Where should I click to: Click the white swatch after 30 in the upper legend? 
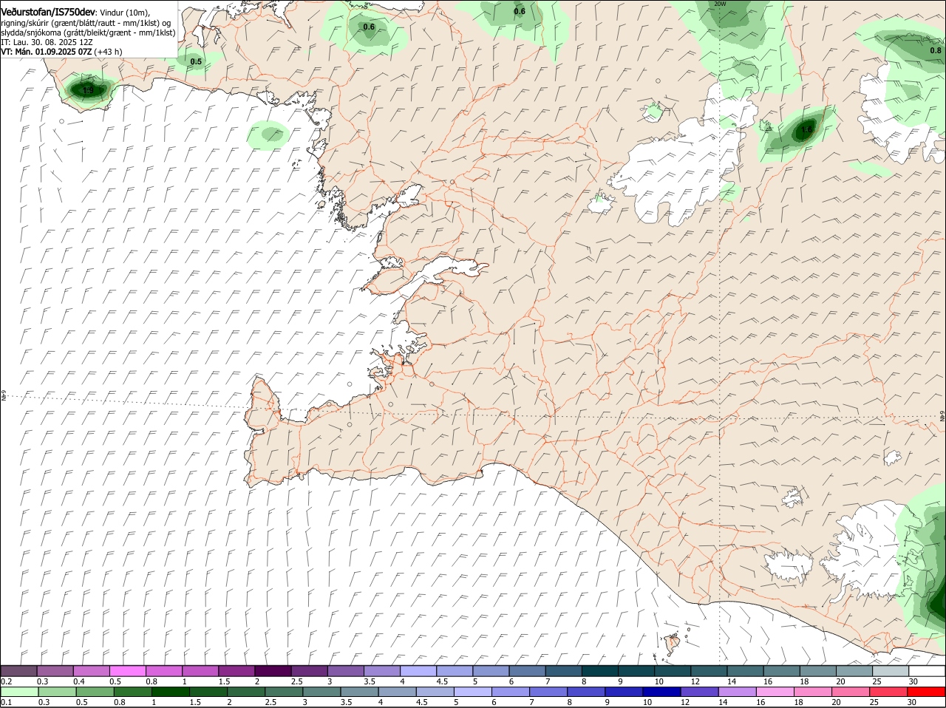tap(928, 670)
